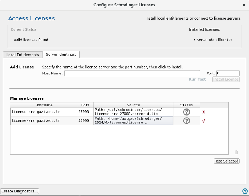Image resolution: width=249 pixels, height=196 pixels.
Task: Select the Server Identifiers tab
Action: 61,55
